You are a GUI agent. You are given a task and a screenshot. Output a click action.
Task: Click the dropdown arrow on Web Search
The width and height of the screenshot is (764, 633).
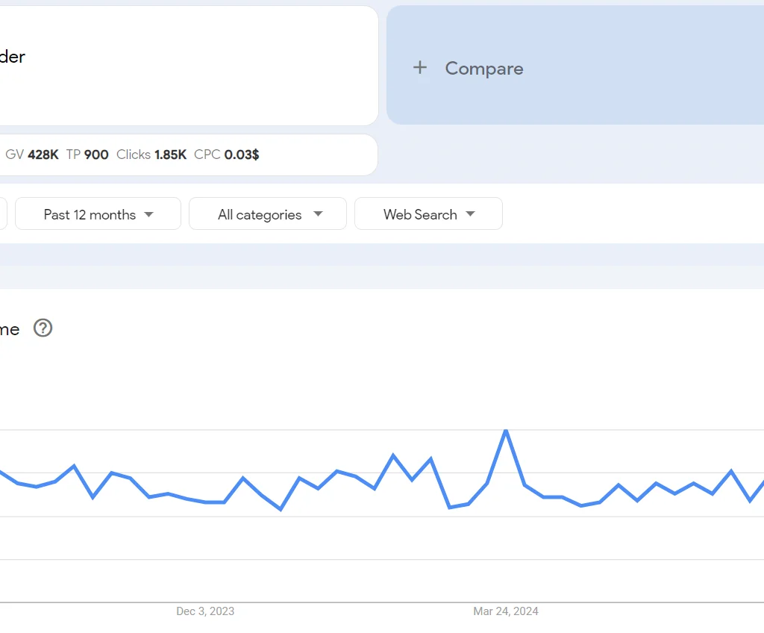point(471,213)
